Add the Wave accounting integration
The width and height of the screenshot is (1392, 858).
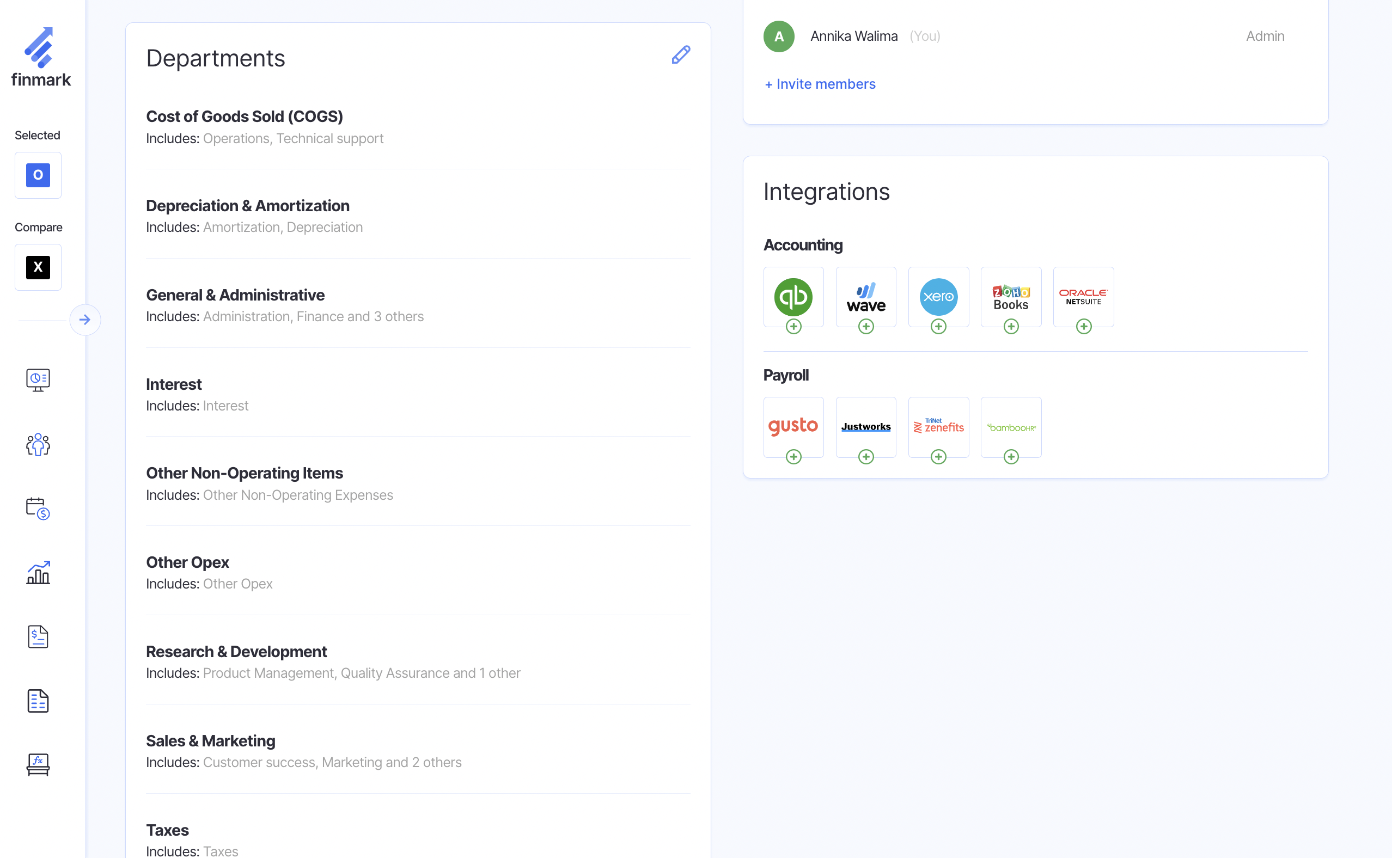865,327
